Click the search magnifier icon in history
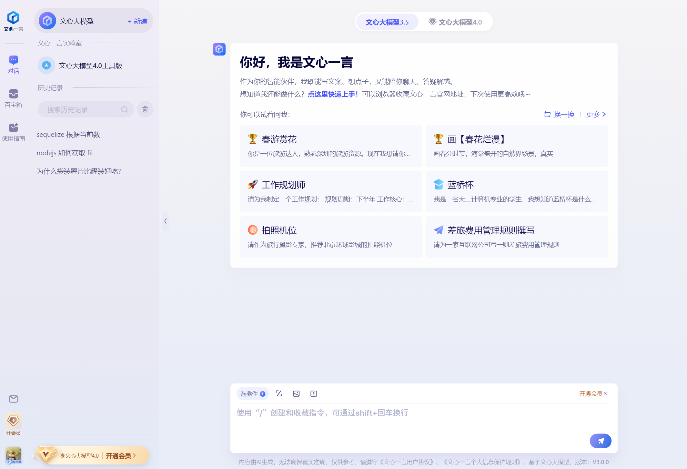Screen dimensions: 687x469 [x=125, y=109]
